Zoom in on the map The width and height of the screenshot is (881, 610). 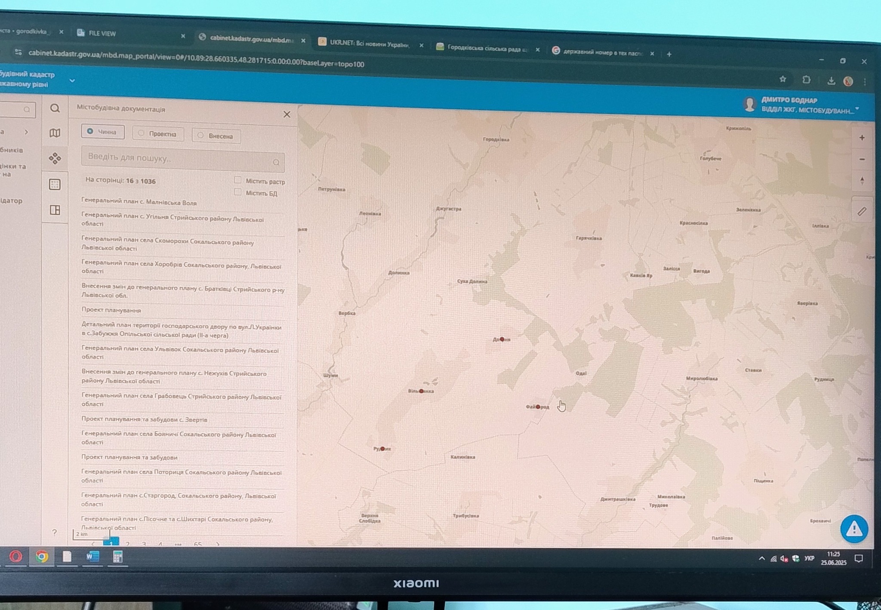[x=862, y=138]
